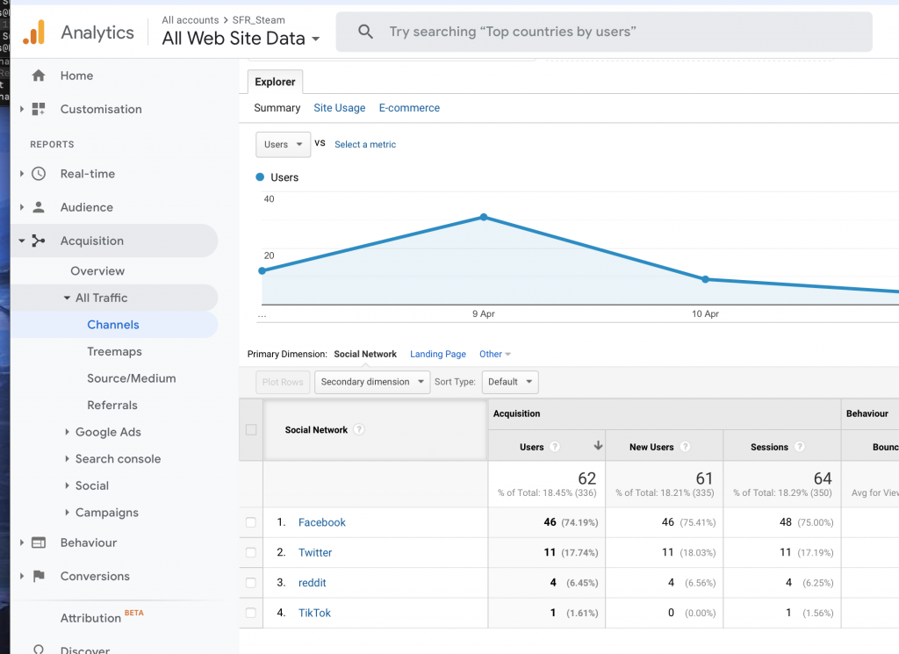Open the Other primary dimension dropdown
Viewport: 899px width, 654px height.
(x=495, y=355)
